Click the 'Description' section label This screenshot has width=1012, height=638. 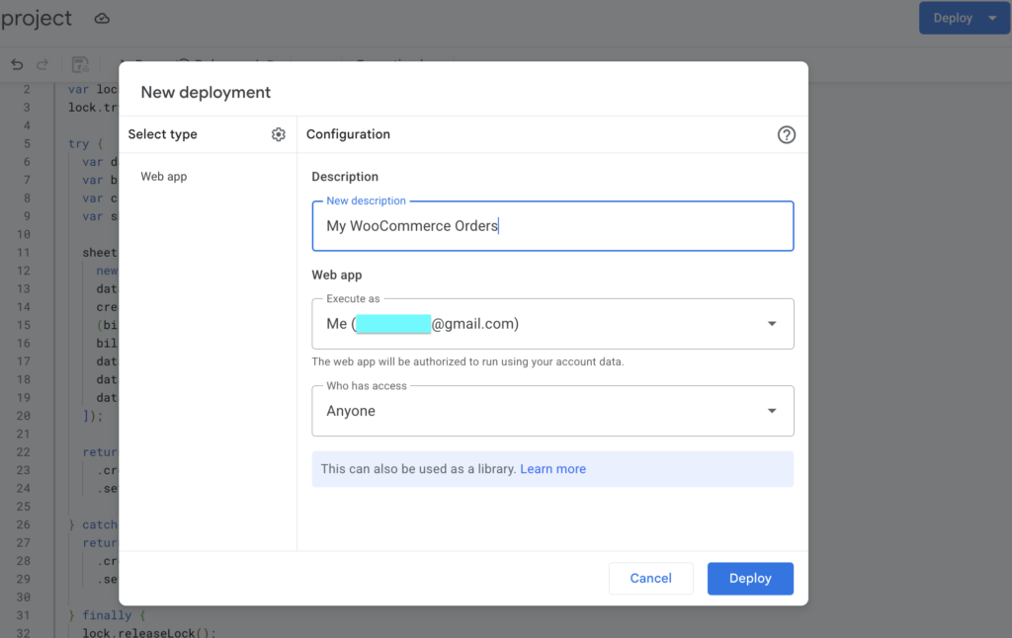point(345,177)
